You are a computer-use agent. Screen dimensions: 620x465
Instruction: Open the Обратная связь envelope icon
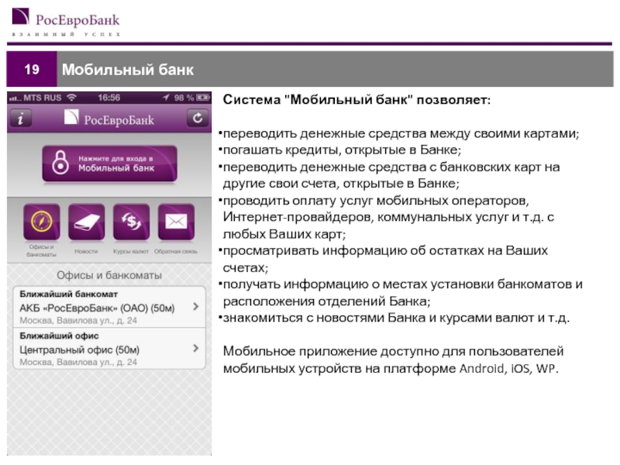tap(176, 222)
